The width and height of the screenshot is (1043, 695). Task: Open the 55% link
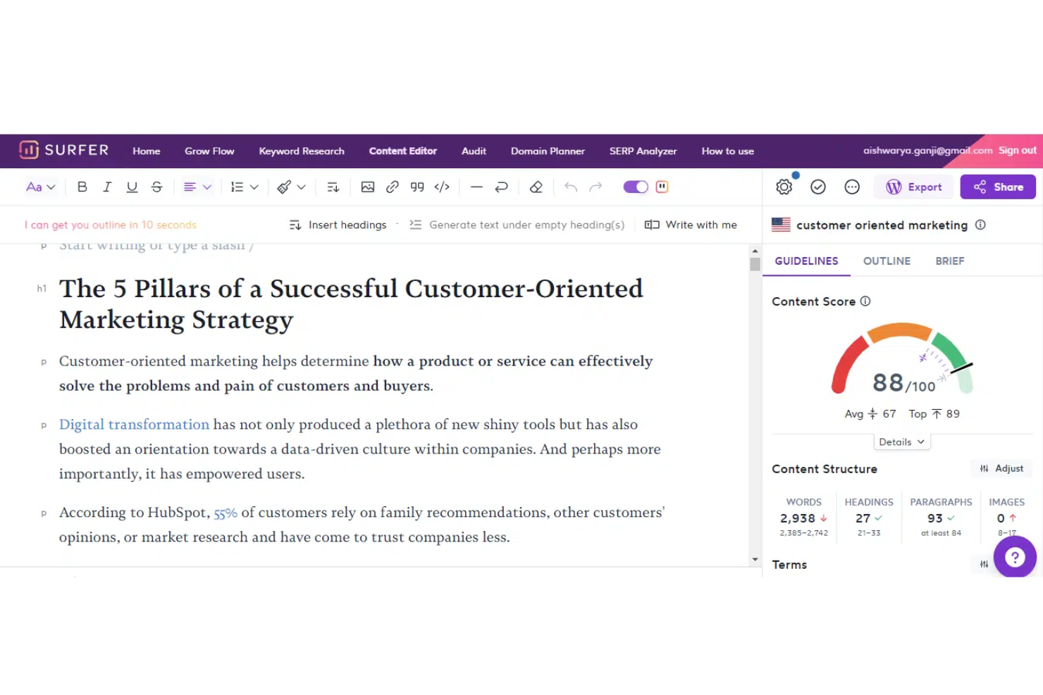click(x=226, y=513)
